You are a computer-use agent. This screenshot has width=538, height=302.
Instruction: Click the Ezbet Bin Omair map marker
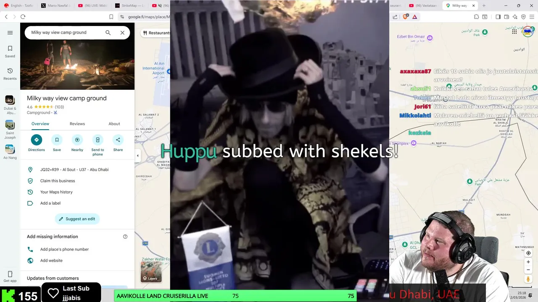click(430, 38)
